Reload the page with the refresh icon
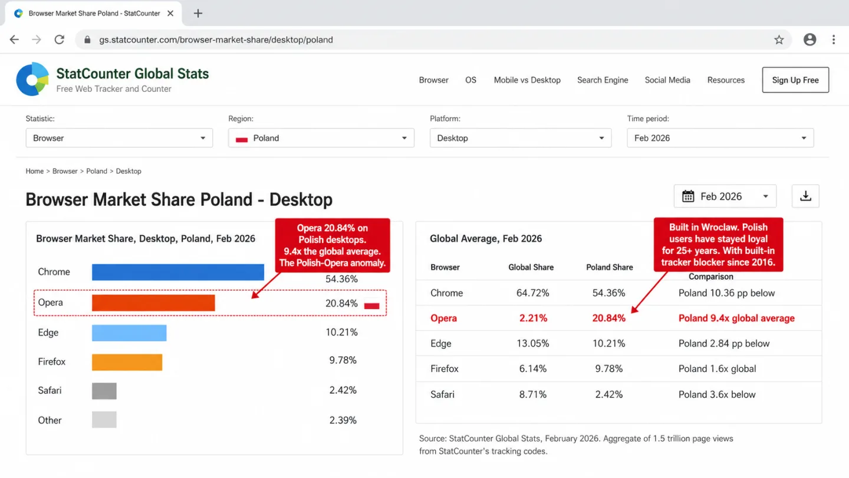This screenshot has width=849, height=478. (x=59, y=39)
